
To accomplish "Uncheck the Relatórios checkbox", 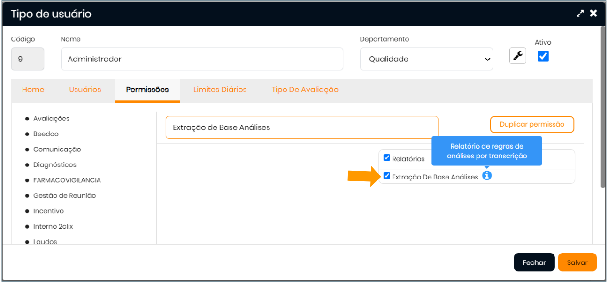I will pyautogui.click(x=387, y=158).
